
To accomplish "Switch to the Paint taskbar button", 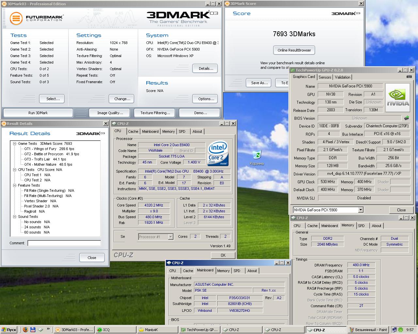I will click(368, 330).
